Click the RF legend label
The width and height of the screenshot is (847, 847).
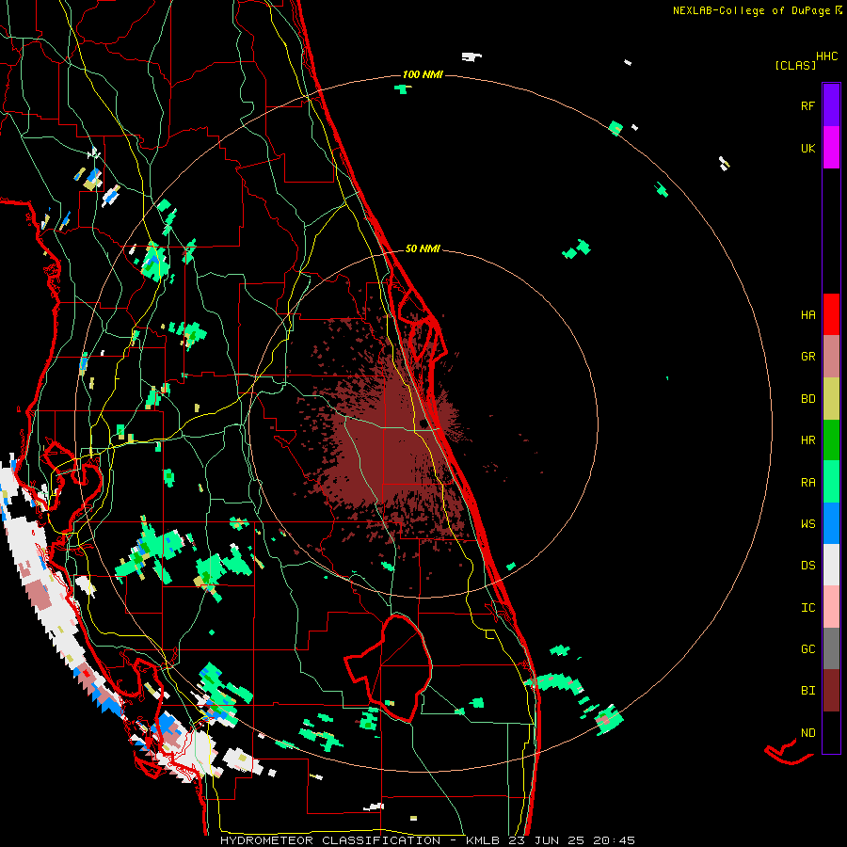[807, 105]
